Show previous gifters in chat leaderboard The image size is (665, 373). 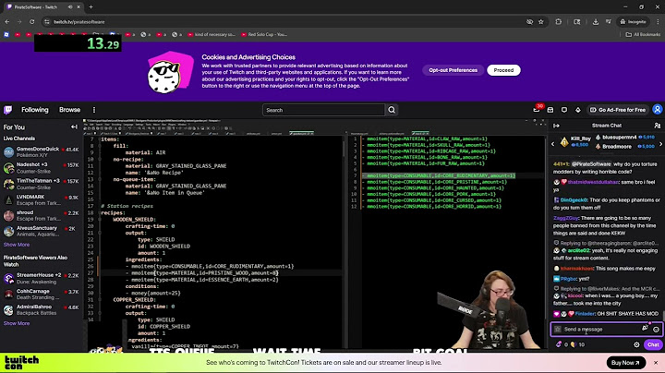click(552, 144)
